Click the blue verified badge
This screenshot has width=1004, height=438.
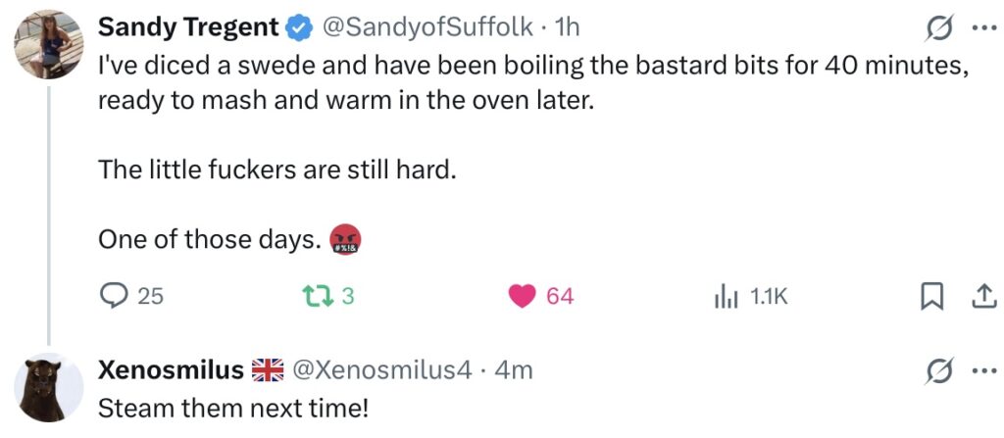point(298,29)
